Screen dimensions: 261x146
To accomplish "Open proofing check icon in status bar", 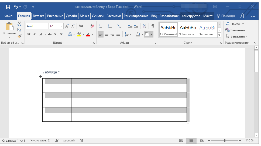I will tap(57, 141).
